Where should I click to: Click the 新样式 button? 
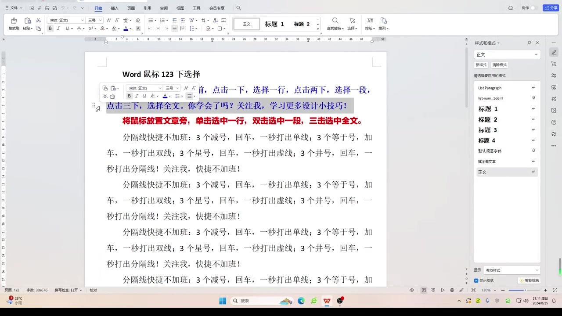[481, 65]
